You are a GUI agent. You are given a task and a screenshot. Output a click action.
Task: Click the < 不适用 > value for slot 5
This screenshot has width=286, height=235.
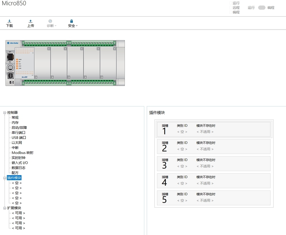(205, 200)
